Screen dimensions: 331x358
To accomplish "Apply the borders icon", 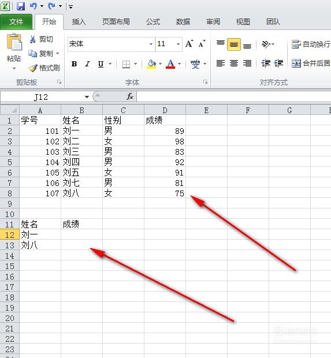I will (126, 64).
